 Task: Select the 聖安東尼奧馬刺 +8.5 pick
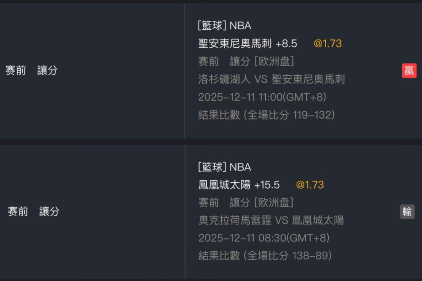tap(247, 44)
